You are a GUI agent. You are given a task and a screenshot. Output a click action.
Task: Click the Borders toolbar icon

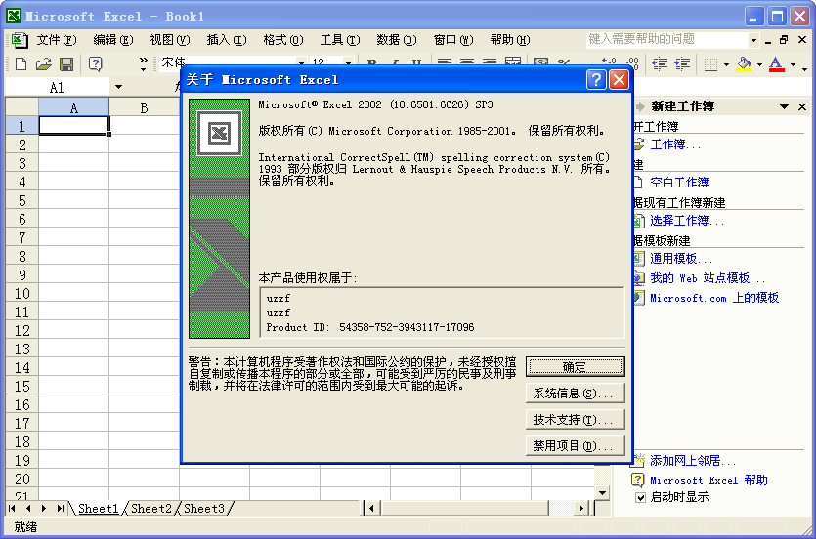coord(710,64)
